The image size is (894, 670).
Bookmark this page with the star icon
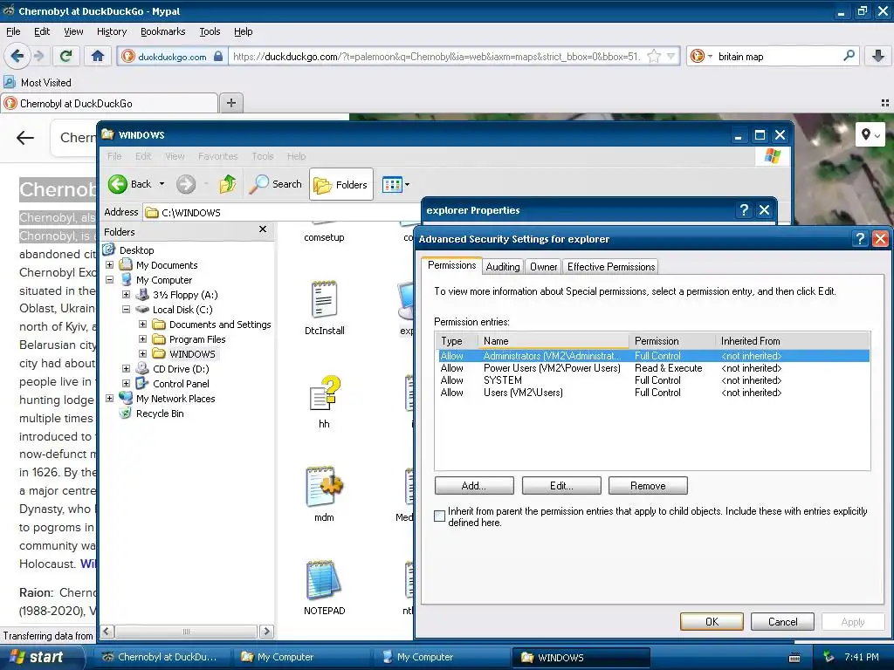(654, 56)
